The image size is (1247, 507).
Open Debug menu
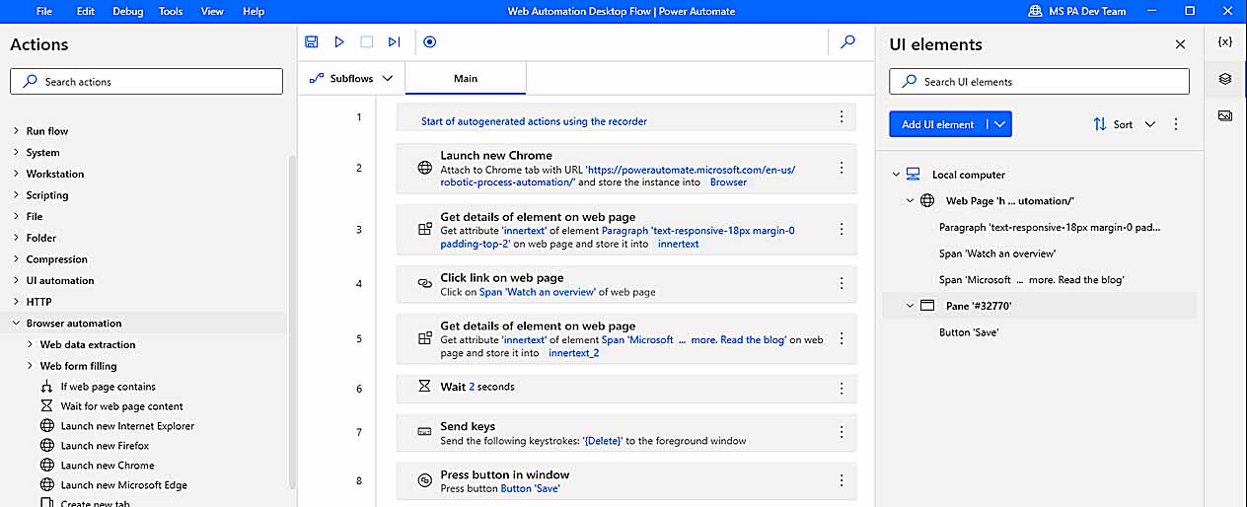(x=127, y=11)
